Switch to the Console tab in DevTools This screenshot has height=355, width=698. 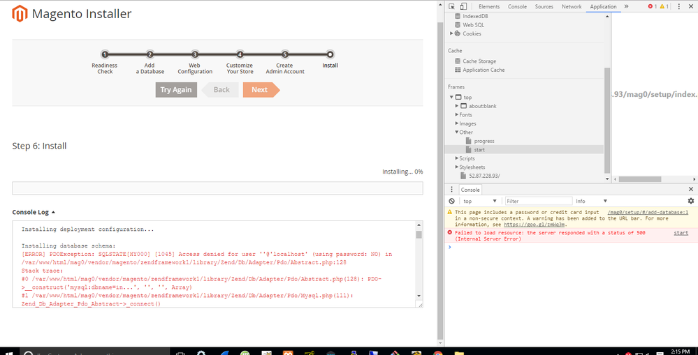(517, 6)
